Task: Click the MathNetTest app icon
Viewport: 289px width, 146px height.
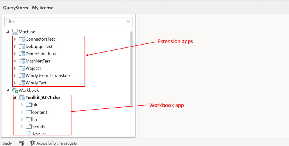Action: coord(22,61)
